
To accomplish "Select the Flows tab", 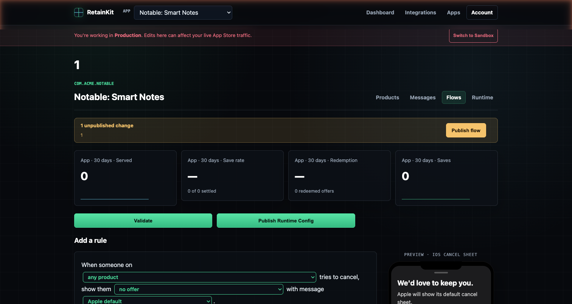I will click(454, 97).
